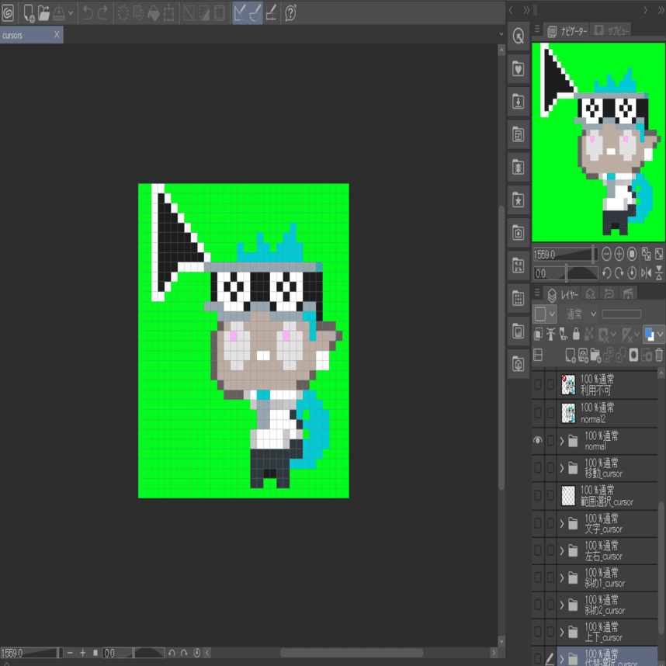Screen dimensions: 666x666
Task: Click the help question-mark icon
Action: [290, 12]
